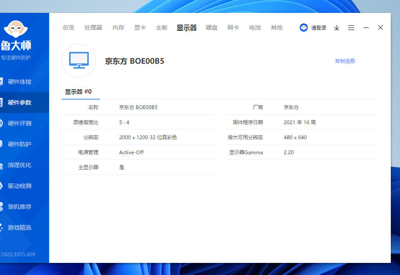Screen dimensions: 400x275
Task: Go to 硬件防护 sidebar section
Action: click(20, 144)
